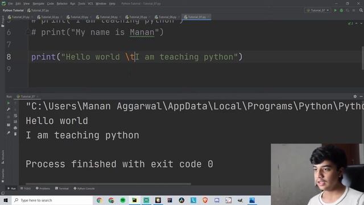
Task: Open the Run tool window button
Action: tap(11, 188)
